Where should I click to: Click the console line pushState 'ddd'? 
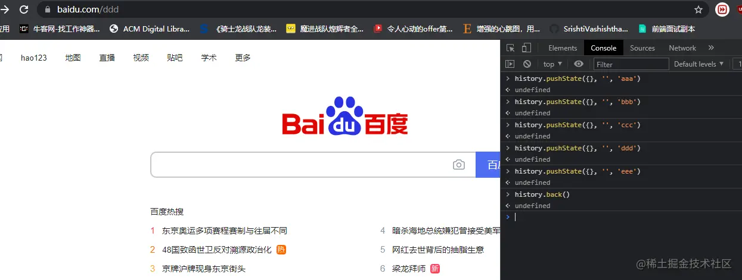(578, 148)
